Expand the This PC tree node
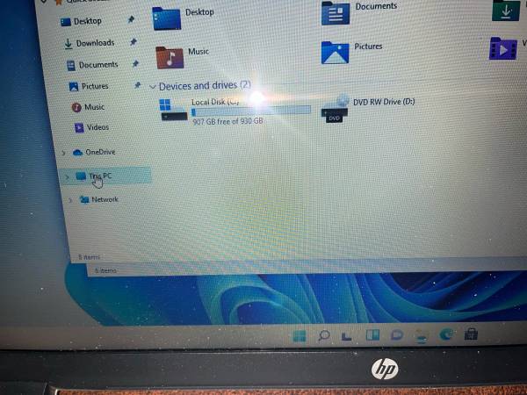Viewport: 527px width, 395px height. pyautogui.click(x=69, y=176)
